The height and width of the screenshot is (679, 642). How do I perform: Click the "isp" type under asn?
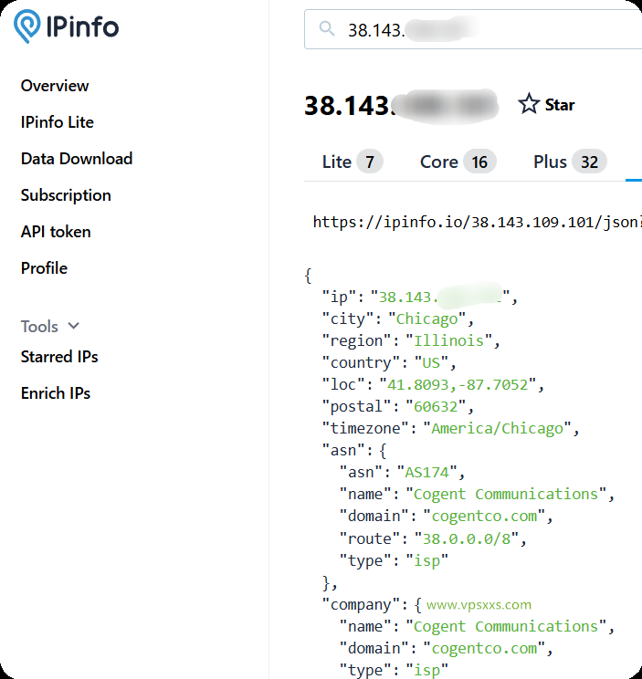tap(427, 560)
